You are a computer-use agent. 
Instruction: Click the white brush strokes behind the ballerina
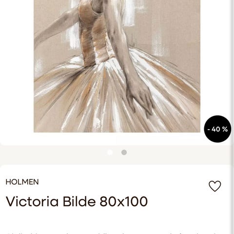click(x=130, y=13)
